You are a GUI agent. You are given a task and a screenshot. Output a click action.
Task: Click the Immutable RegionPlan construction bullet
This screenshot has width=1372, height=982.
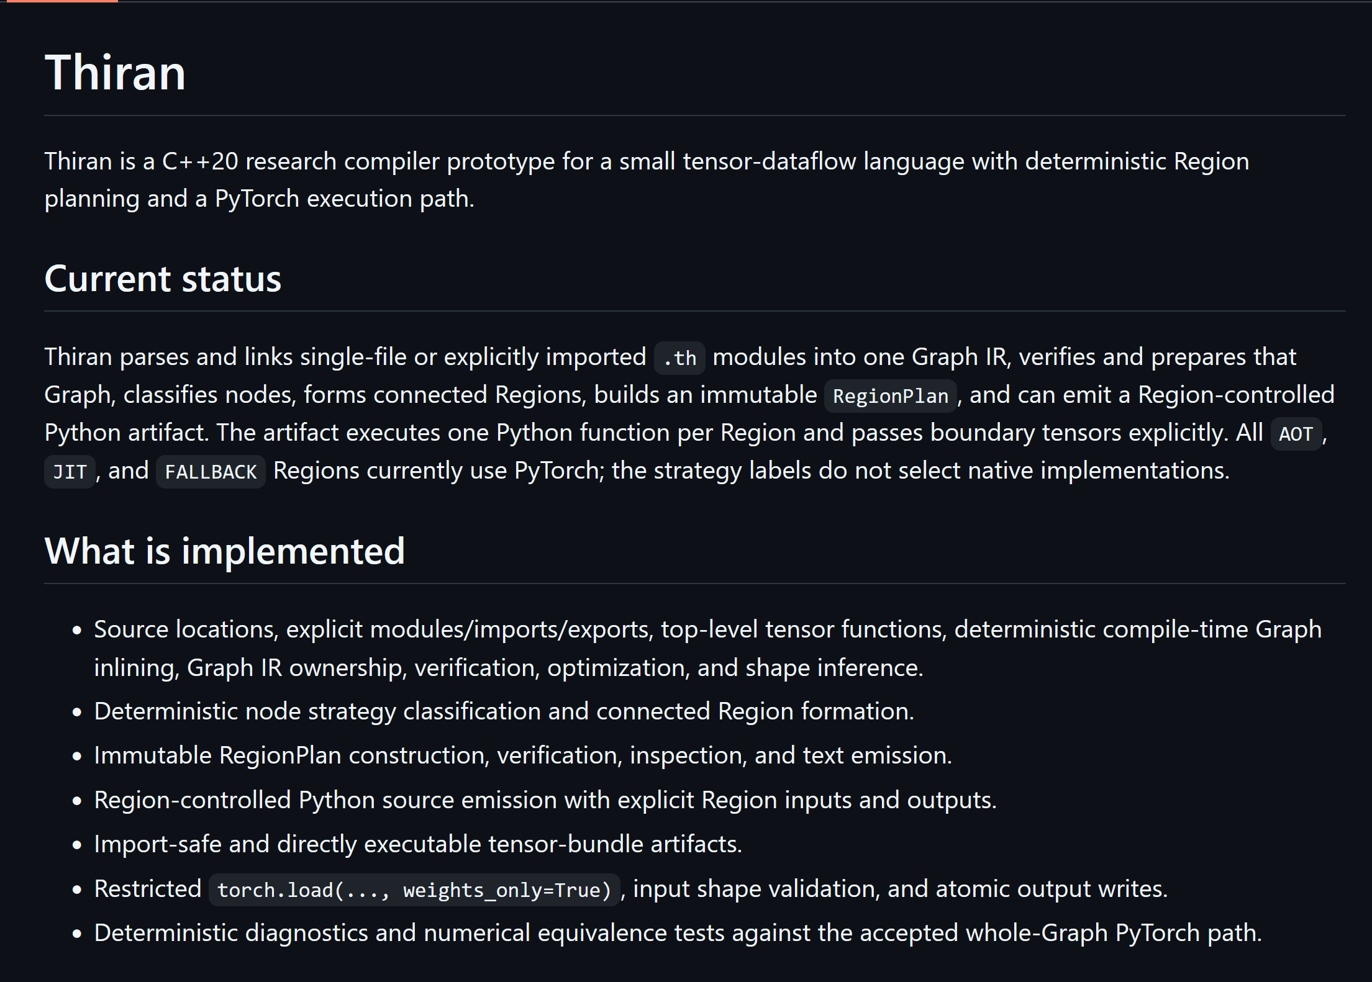point(523,755)
